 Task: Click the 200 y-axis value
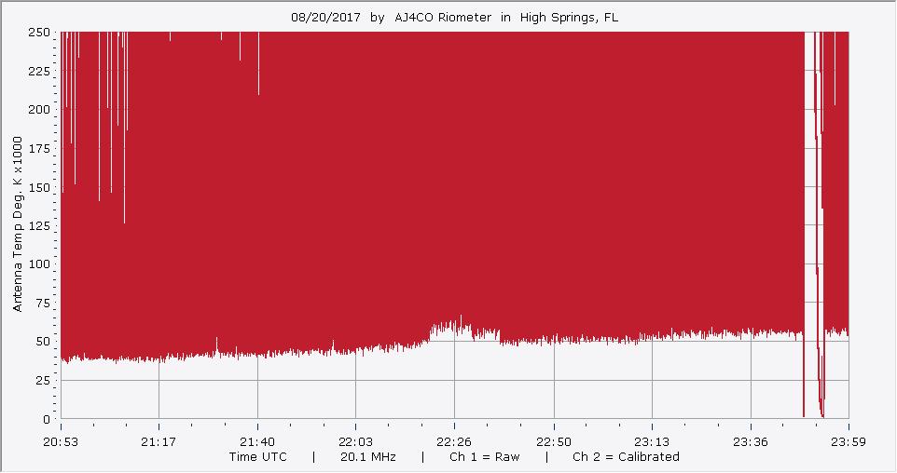point(39,110)
